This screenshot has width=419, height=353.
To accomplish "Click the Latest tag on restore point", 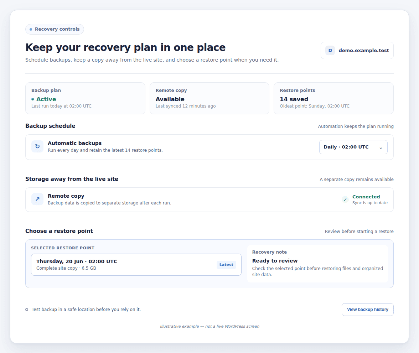I will 226,265.
